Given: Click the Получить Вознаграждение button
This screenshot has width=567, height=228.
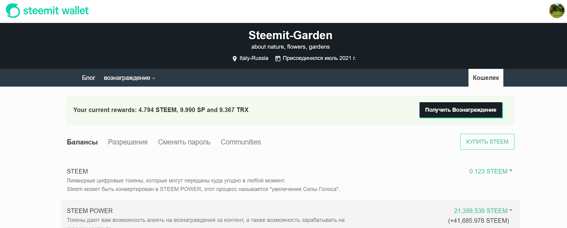Looking at the screenshot, I should (x=461, y=110).
